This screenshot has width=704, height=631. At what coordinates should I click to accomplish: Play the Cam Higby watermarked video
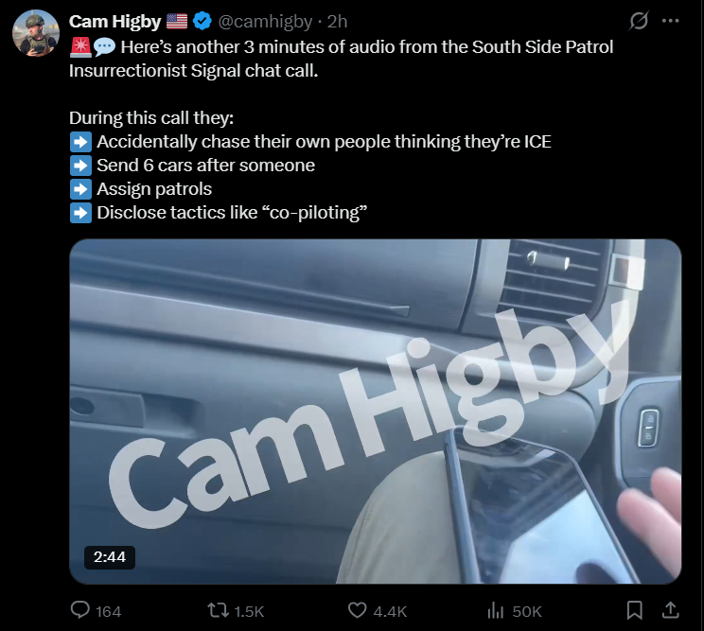[376, 412]
